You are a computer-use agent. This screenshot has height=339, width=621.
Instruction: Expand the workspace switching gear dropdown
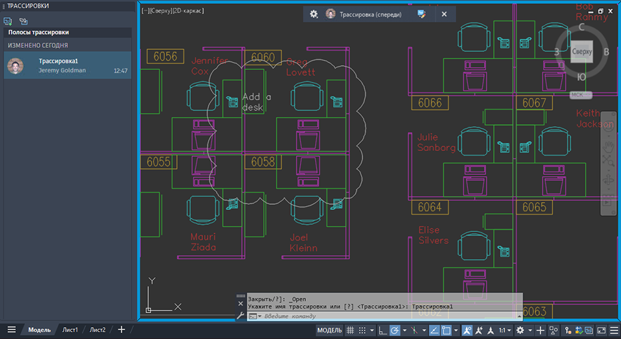click(530, 330)
